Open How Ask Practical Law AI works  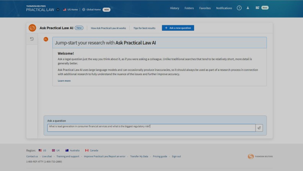pos(108,28)
